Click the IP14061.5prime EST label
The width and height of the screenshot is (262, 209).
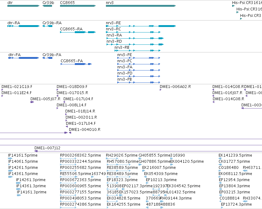click(23, 161)
